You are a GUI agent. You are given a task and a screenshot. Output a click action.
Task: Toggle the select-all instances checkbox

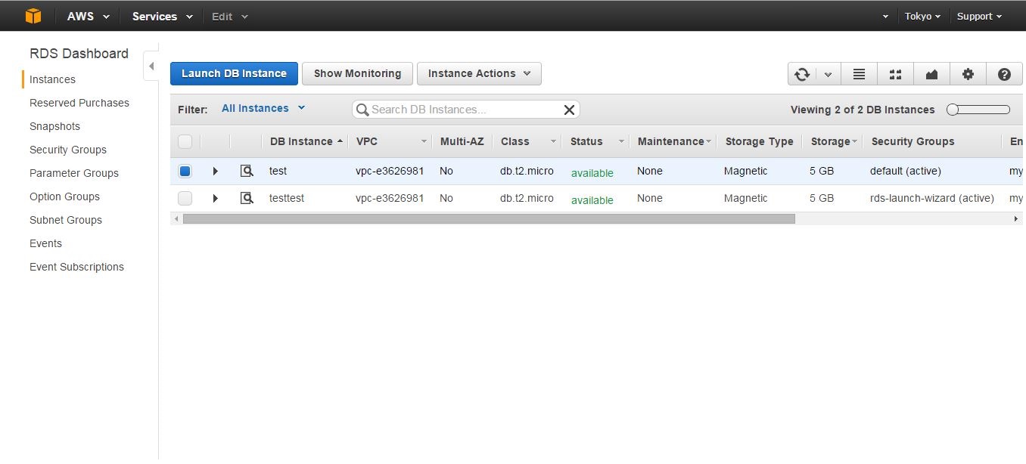(185, 141)
